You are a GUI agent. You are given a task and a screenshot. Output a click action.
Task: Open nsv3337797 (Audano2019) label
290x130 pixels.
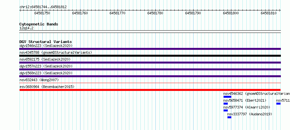point(250,114)
